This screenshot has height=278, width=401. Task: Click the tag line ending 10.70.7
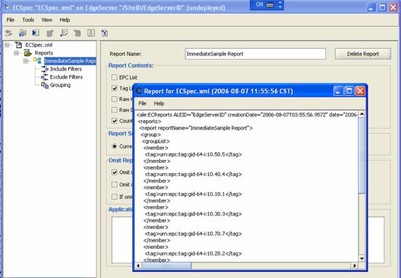193,234
